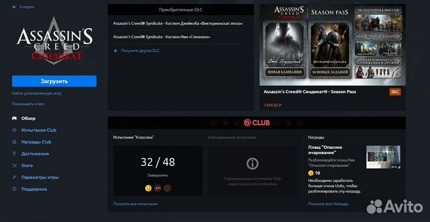Viewport: 430px width, 222px height.
Task: Open the Season Pass banner image
Action: click(333, 45)
